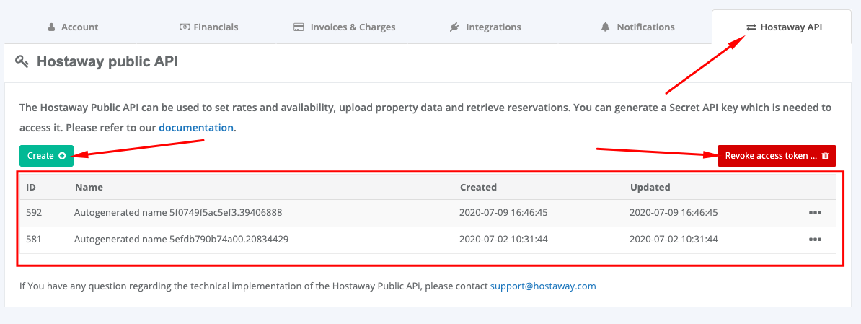Click the trash icon on Revoke button
861x324 pixels.
click(x=825, y=156)
